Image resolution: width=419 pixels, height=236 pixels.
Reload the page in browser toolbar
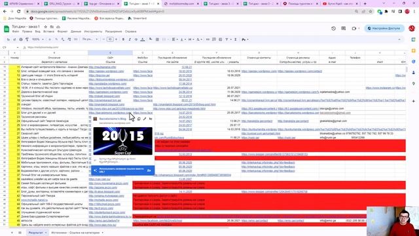pos(19,12)
